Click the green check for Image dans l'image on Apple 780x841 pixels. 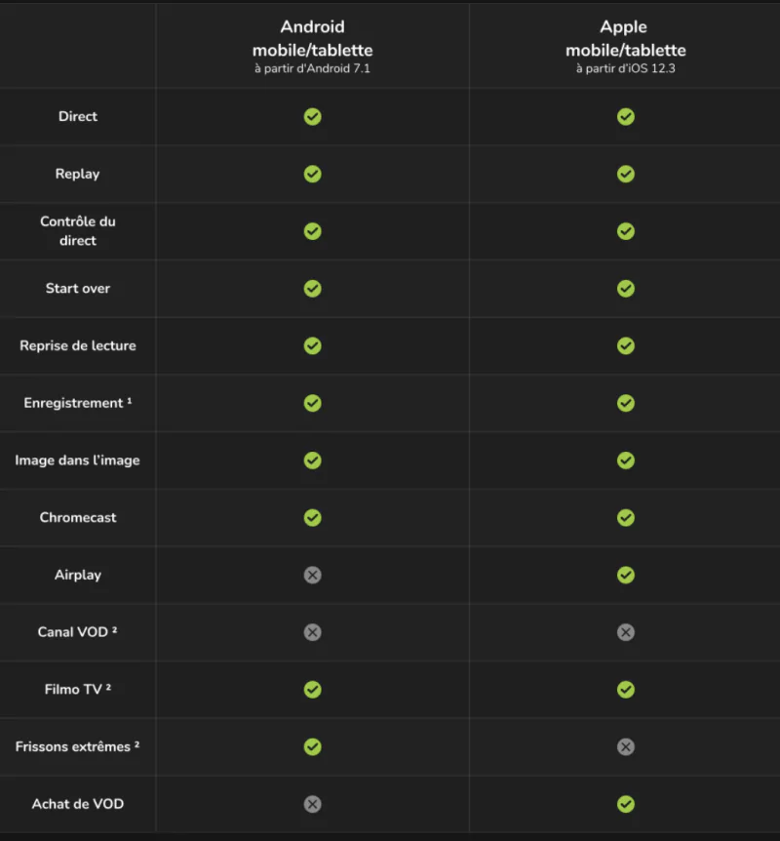point(626,461)
